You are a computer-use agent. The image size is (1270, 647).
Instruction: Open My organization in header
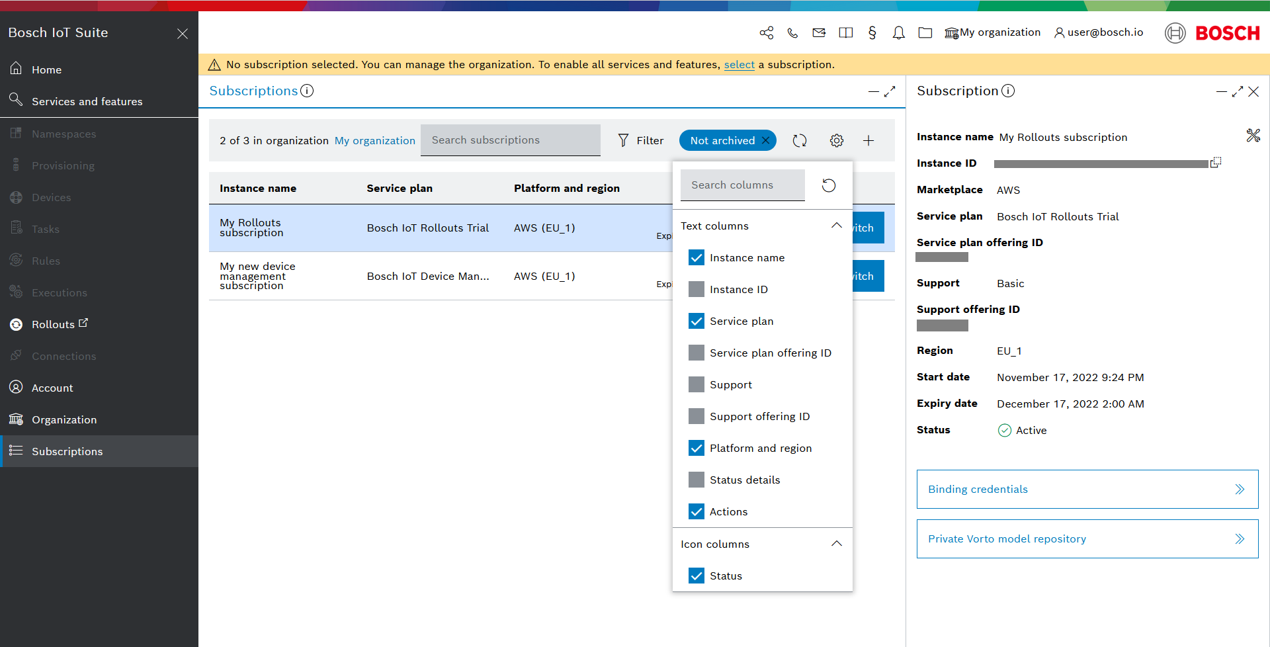click(x=992, y=32)
